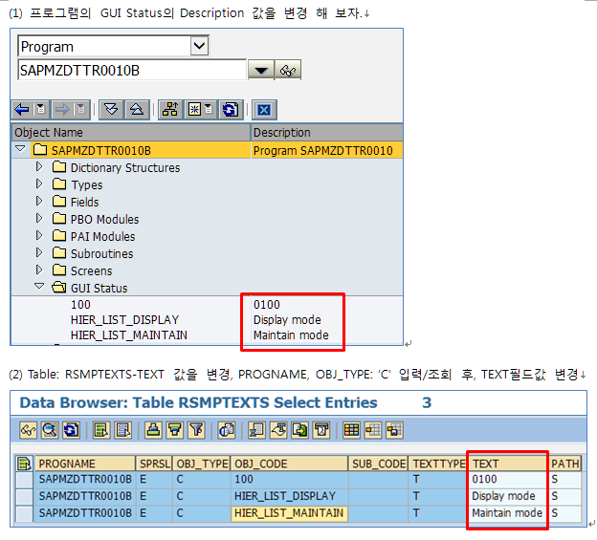This screenshot has width=597, height=540.
Task: Click the back arrow in navigator toolbar
Action: coord(22,109)
